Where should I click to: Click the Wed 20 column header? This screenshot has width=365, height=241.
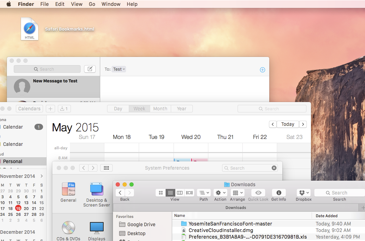tap(191, 137)
